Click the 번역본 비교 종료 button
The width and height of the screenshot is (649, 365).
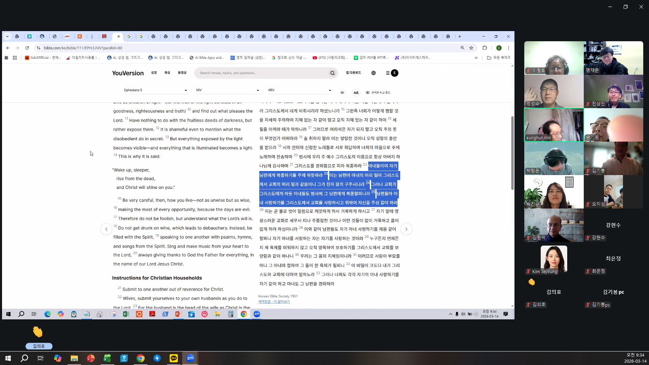378,92
